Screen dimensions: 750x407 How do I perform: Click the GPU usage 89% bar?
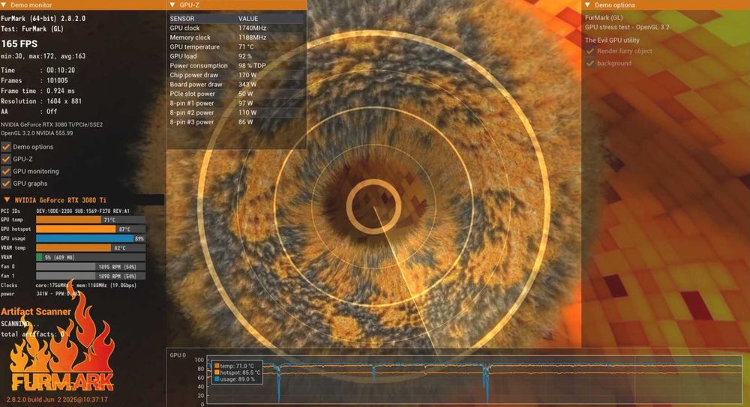(x=91, y=238)
